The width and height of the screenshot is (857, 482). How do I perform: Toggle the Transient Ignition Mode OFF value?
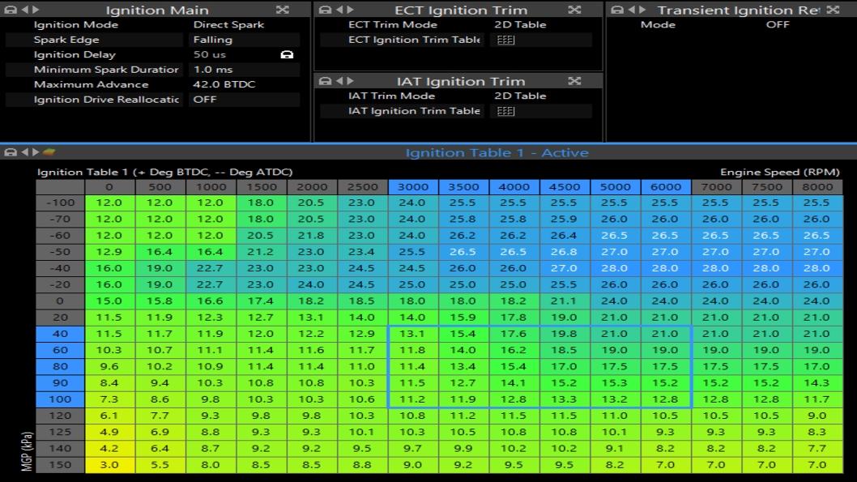click(x=777, y=25)
